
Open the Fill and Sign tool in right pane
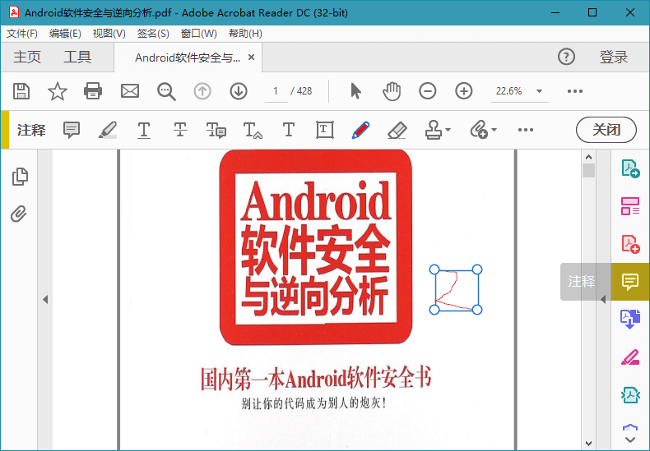630,357
